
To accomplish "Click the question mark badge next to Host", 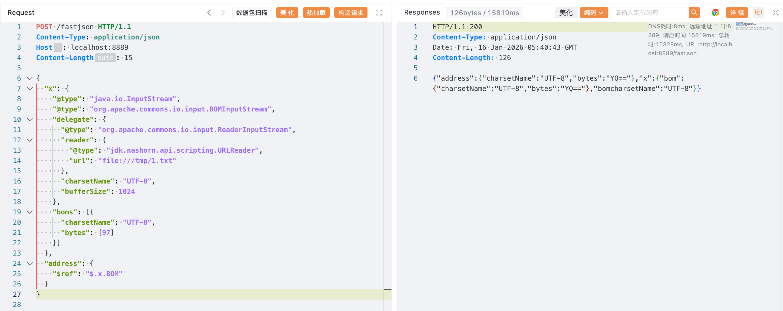I will click(x=58, y=47).
